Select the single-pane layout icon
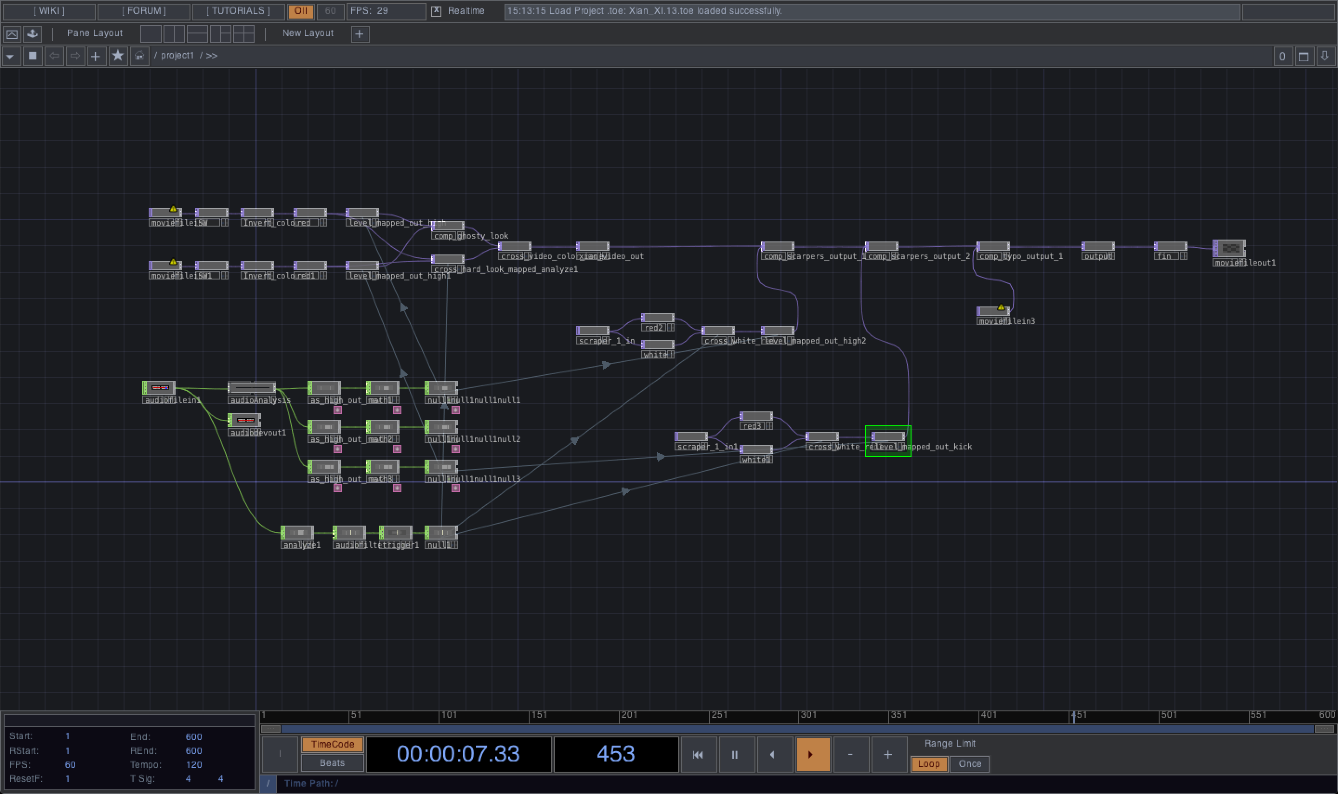Viewport: 1338px width, 794px height. [151, 34]
